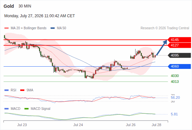Click the blue RSI legend swatch
192x130 pixels.
tap(7, 90)
